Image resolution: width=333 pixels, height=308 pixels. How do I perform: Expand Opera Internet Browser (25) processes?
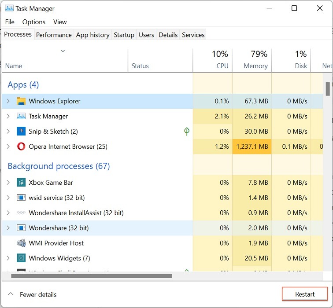tap(8, 147)
